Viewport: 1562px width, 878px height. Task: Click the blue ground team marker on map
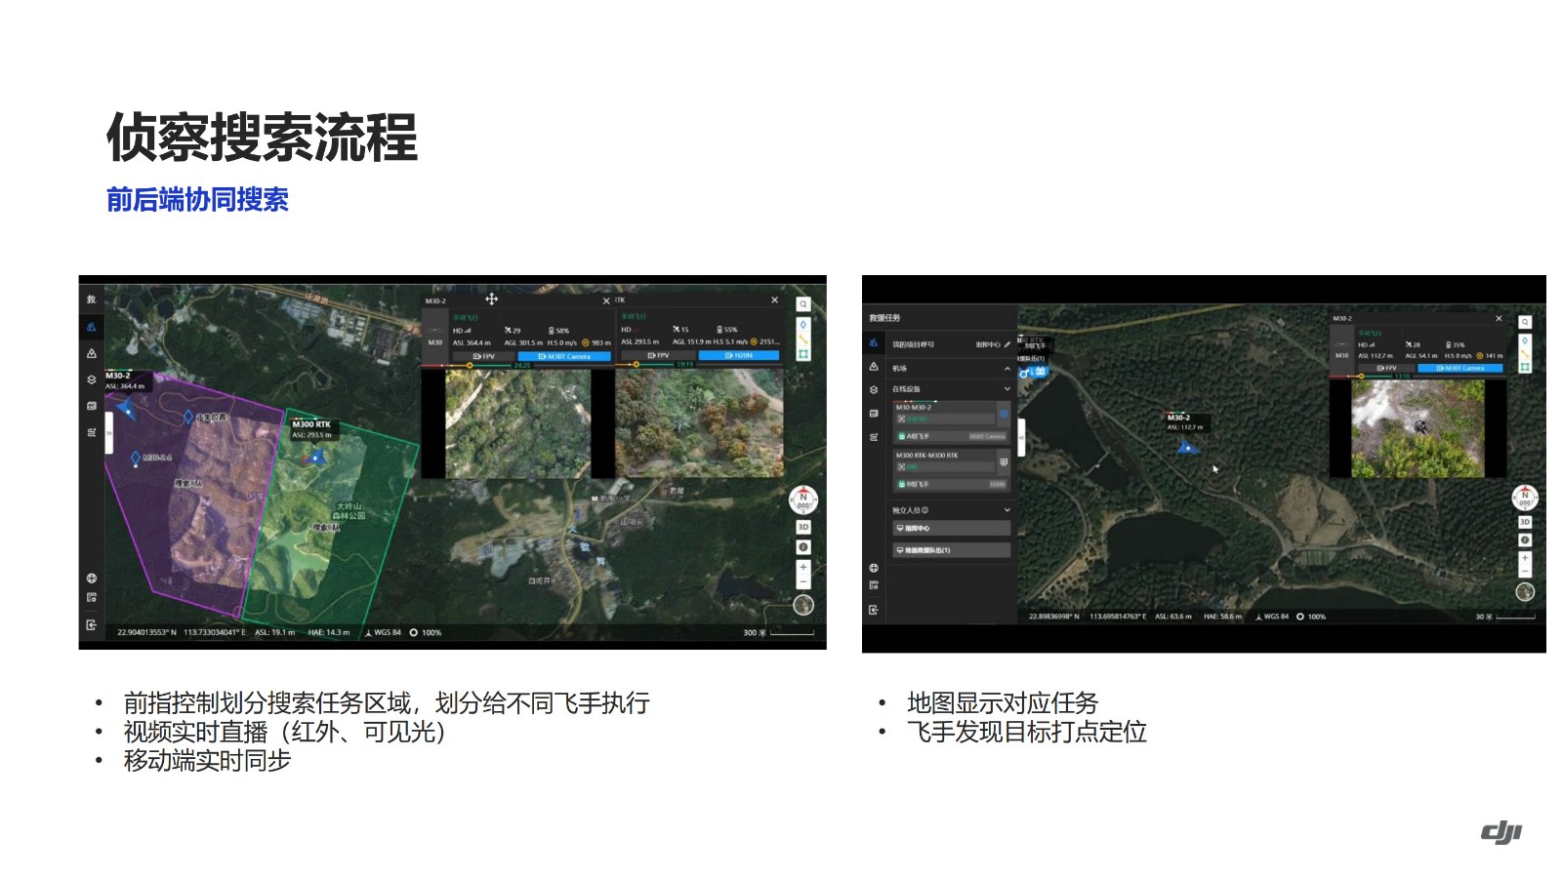pos(1034,373)
